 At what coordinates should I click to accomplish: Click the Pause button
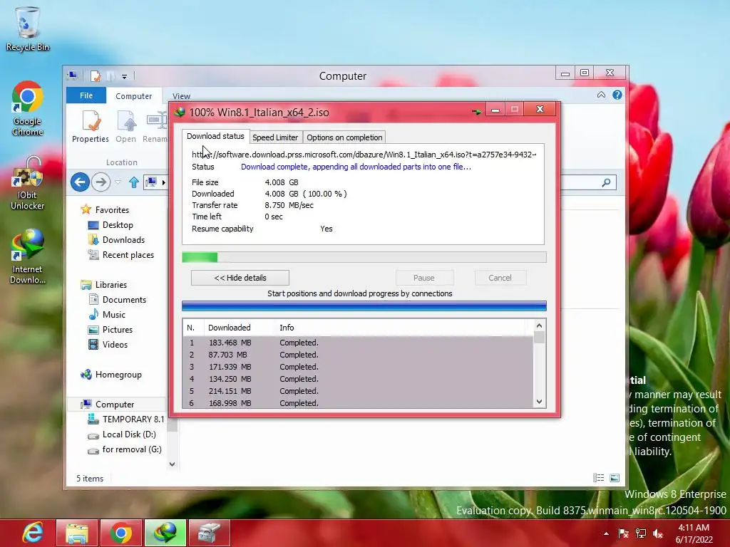point(423,278)
